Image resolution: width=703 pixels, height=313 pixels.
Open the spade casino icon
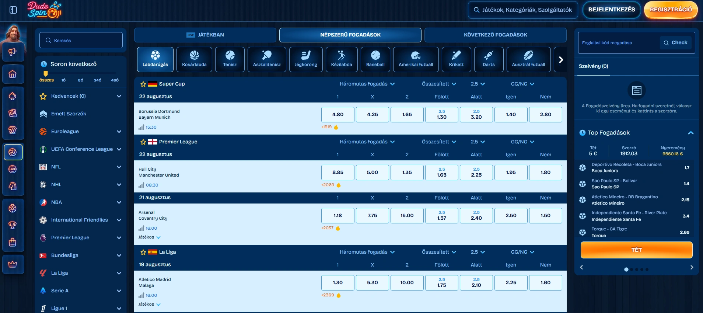point(13,96)
